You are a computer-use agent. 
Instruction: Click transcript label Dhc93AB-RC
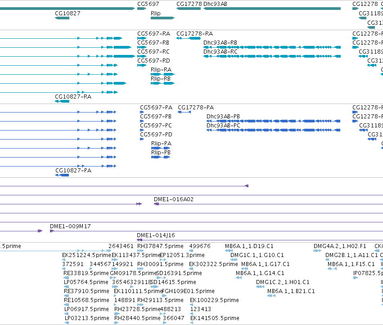[x=221, y=52]
